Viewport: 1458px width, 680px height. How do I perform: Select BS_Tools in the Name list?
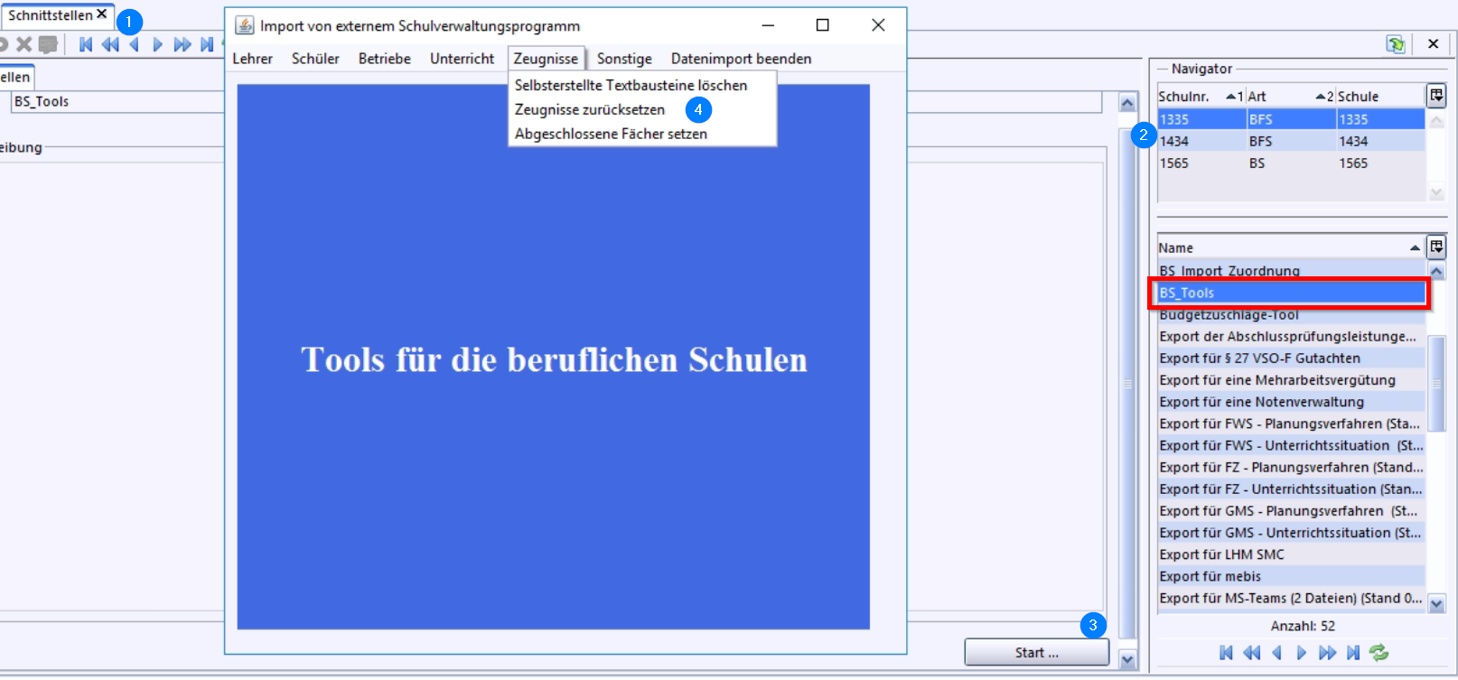(x=1291, y=293)
